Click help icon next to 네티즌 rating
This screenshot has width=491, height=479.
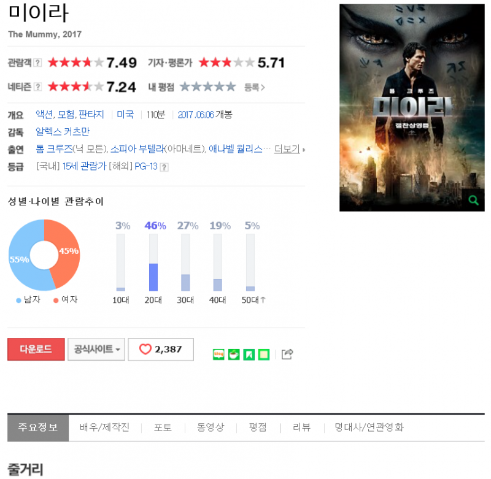(x=37, y=86)
